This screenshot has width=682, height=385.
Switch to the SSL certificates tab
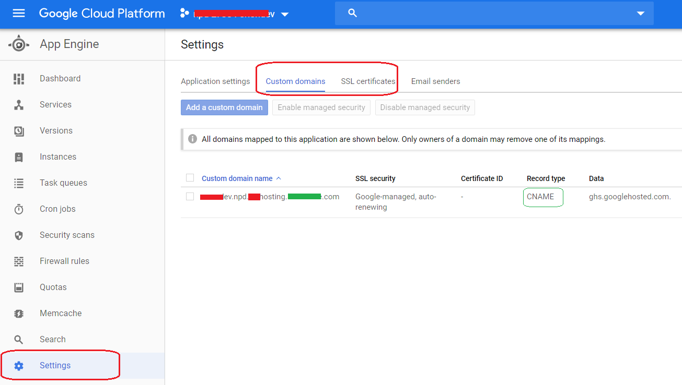367,81
